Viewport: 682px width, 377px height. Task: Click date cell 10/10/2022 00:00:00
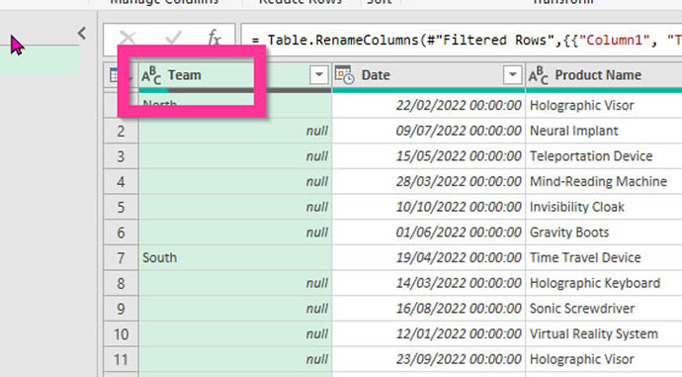coord(428,207)
